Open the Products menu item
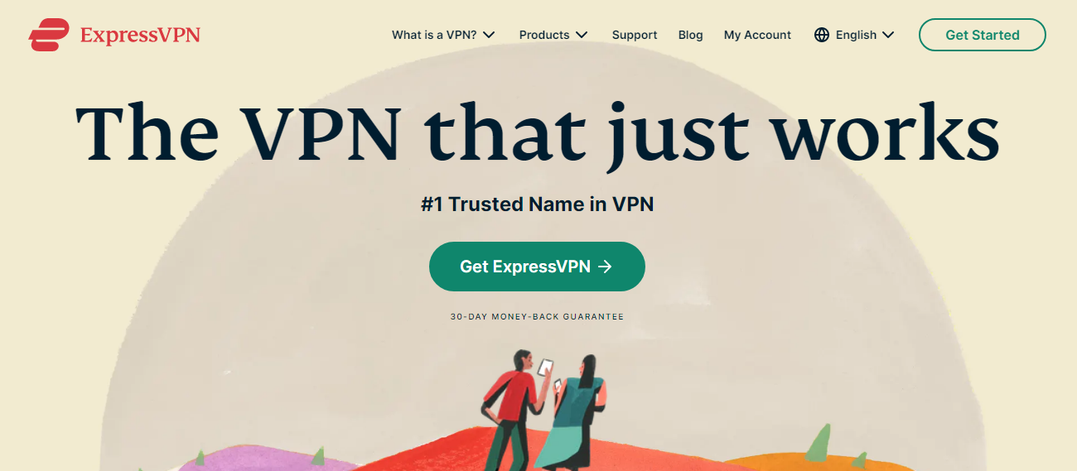The height and width of the screenshot is (471, 1077). [x=553, y=35]
